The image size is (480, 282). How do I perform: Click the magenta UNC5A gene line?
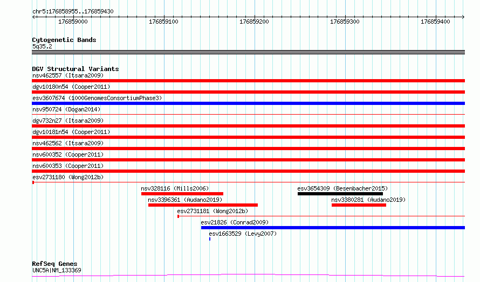point(248,276)
